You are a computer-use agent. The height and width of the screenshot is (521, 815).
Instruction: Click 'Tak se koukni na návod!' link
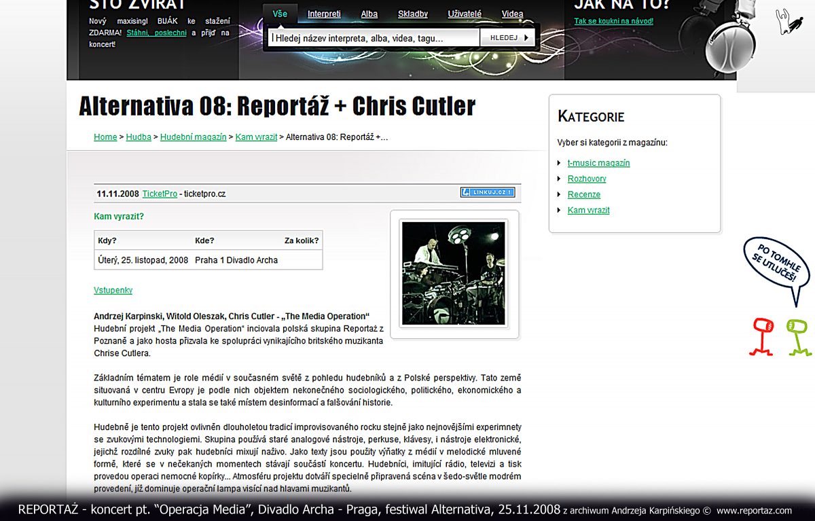[x=613, y=21]
